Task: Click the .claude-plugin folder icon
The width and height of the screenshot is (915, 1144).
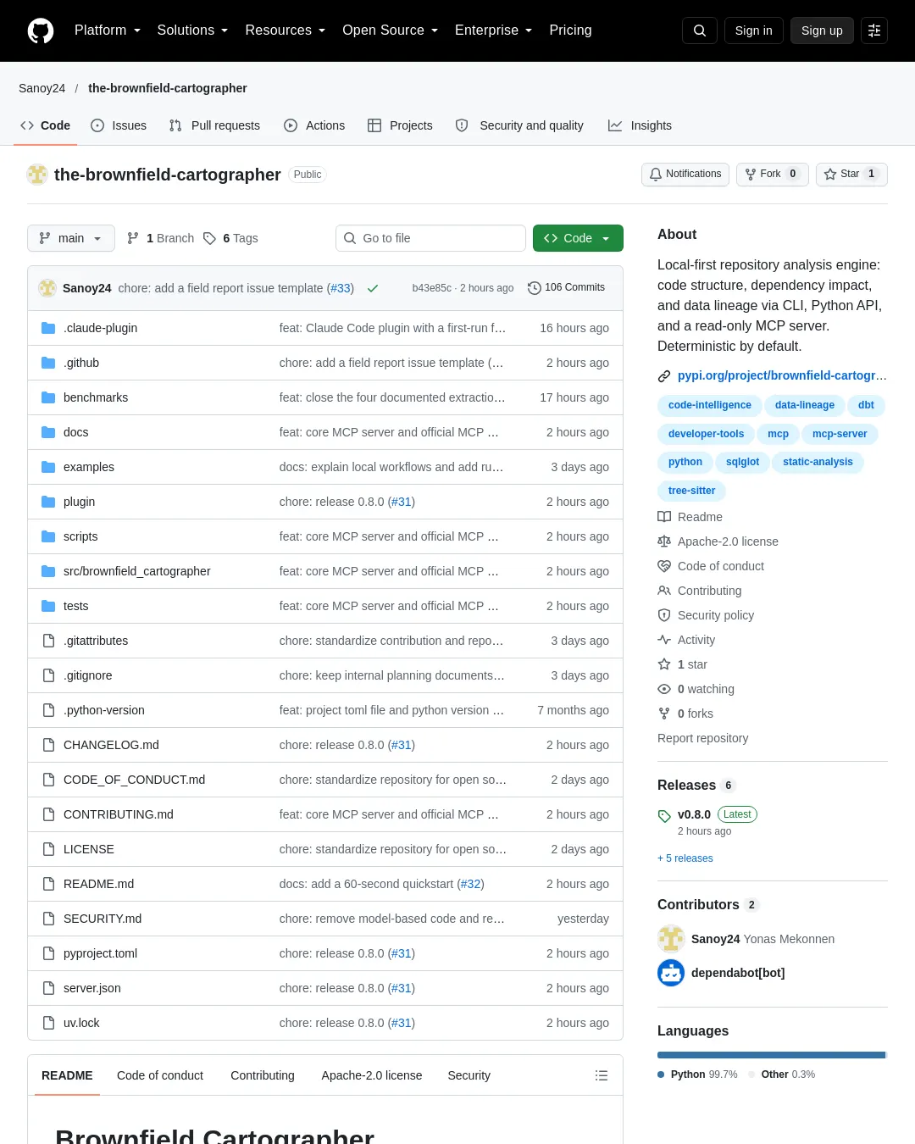Action: pyautogui.click(x=48, y=328)
